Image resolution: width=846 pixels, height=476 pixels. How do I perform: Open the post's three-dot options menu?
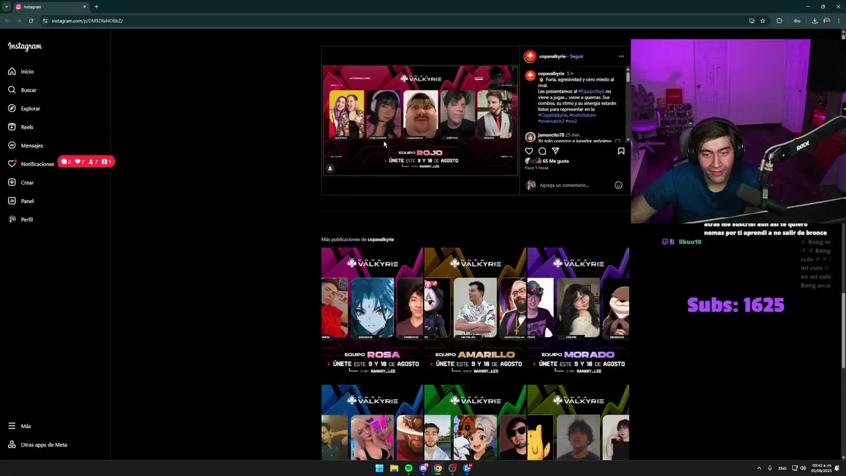(621, 56)
